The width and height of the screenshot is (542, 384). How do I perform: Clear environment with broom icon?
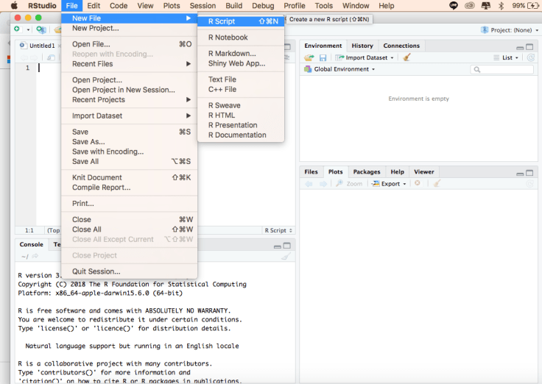point(406,57)
